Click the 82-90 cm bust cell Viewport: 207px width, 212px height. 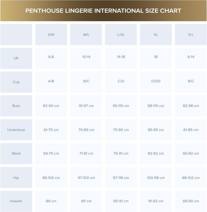[51, 106]
